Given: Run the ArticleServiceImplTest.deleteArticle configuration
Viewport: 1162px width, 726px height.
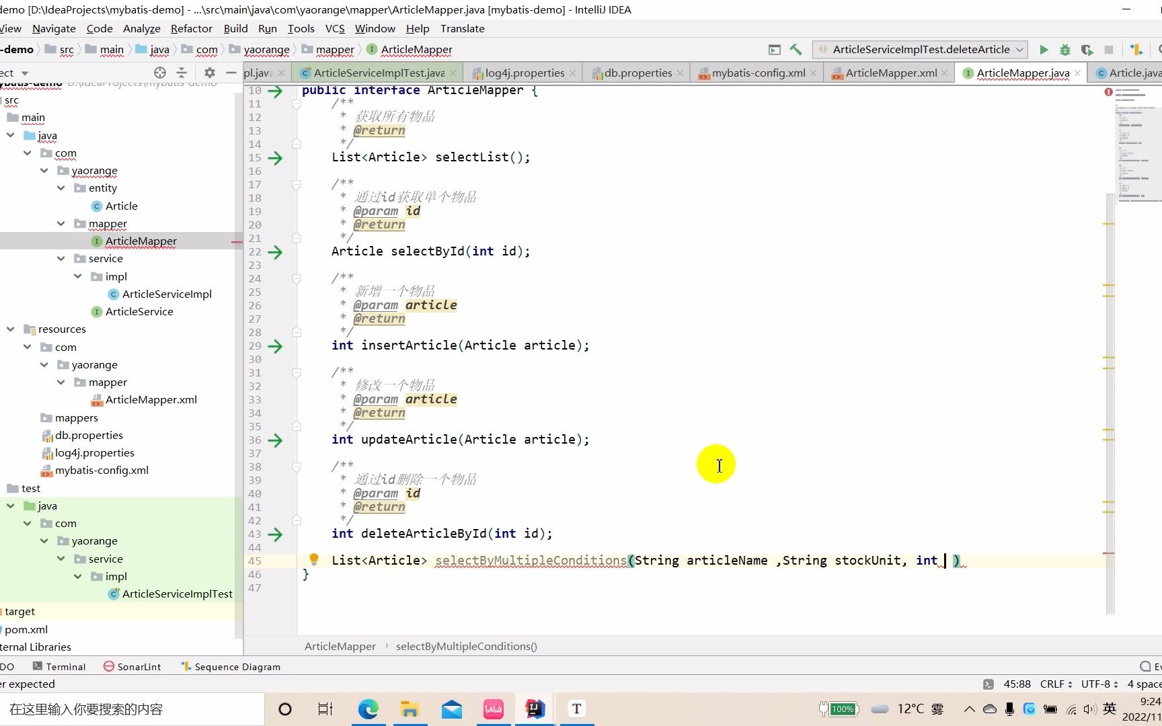Looking at the screenshot, I should click(1044, 49).
